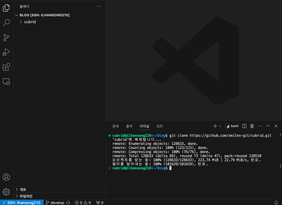Open forwarded ports indicator in status bar

(x=100, y=202)
